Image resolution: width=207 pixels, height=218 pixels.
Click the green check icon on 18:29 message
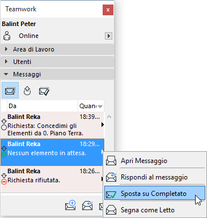(x=4, y=155)
